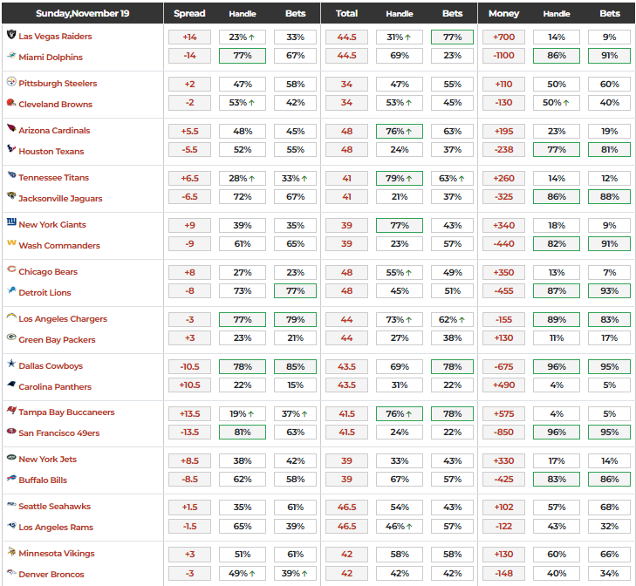Select the Texans -238 moneyline cell
Image resolution: width=636 pixels, height=586 pixels.
503,150
